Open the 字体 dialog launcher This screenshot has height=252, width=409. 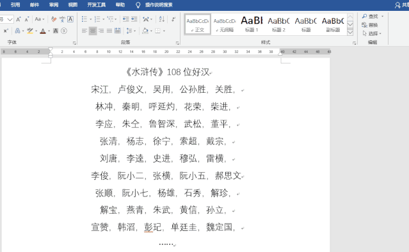[x=75, y=43]
